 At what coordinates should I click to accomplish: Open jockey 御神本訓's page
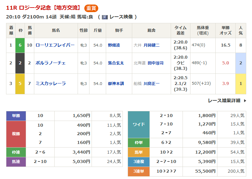[x=116, y=83]
